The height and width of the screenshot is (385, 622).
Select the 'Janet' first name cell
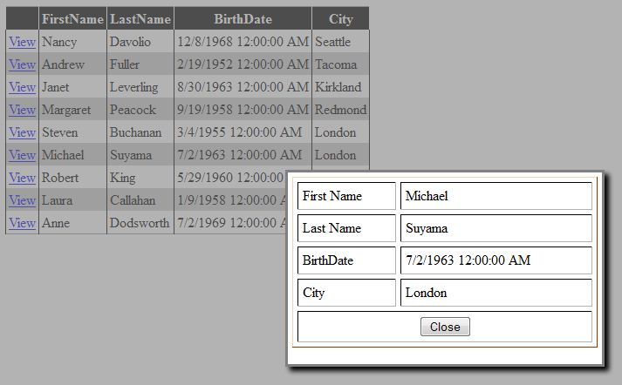73,87
